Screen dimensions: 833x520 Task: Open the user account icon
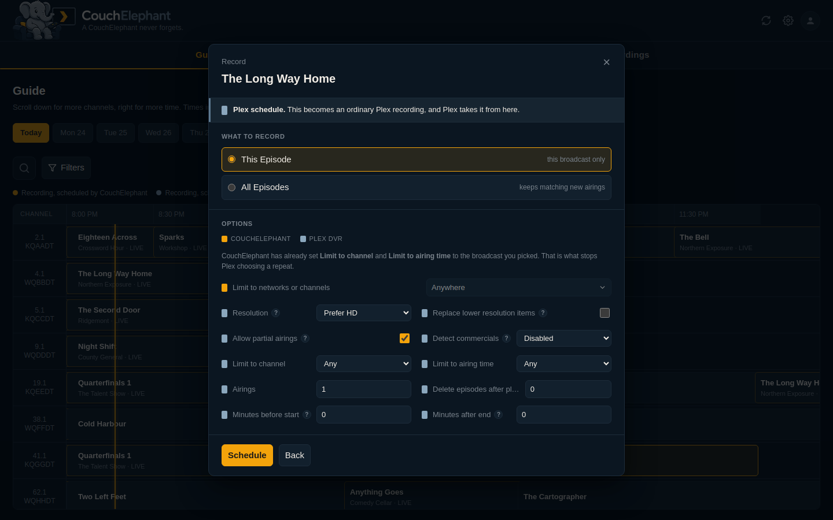click(x=810, y=21)
